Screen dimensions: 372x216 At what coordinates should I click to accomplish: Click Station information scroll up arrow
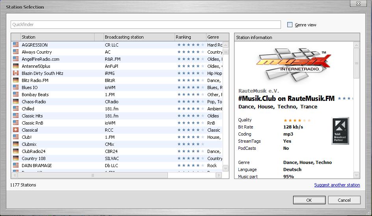click(356, 45)
